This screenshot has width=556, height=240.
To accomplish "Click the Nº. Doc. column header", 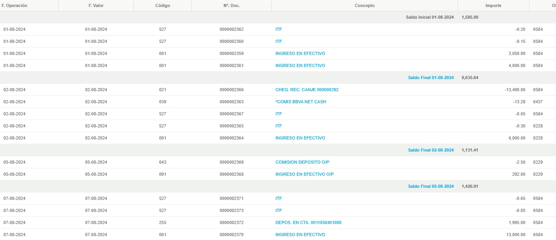I will pos(232,5).
